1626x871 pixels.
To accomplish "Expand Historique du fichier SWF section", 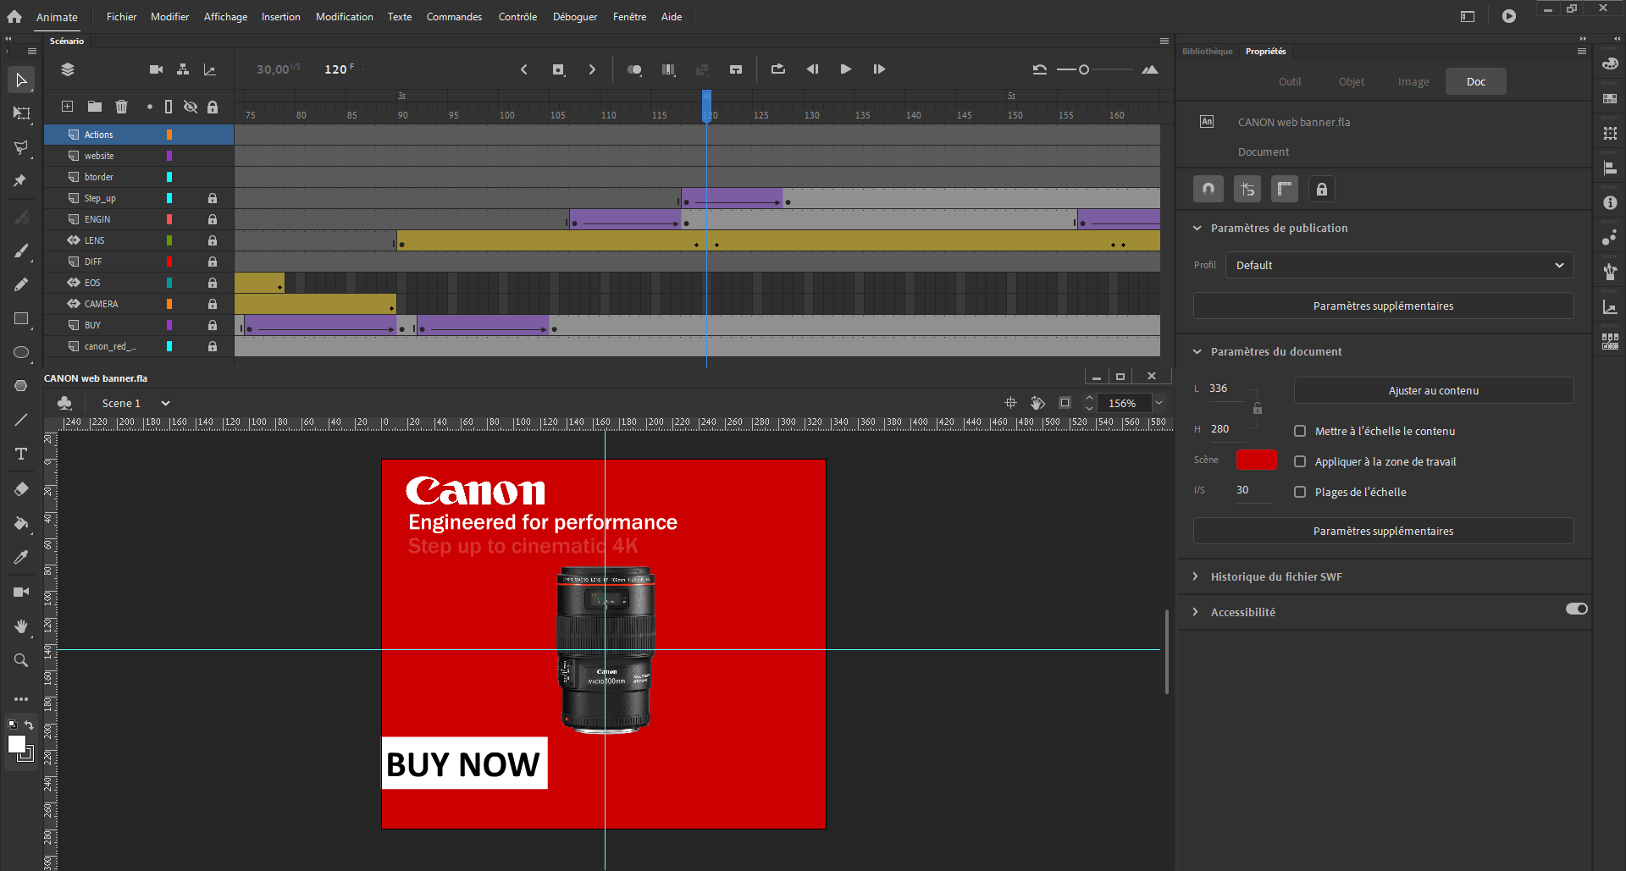I will click(x=1196, y=576).
